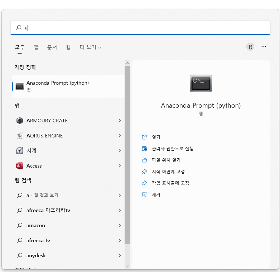
Task: Expand the 'afreeca tv' chevron arrow
Action: (120, 240)
